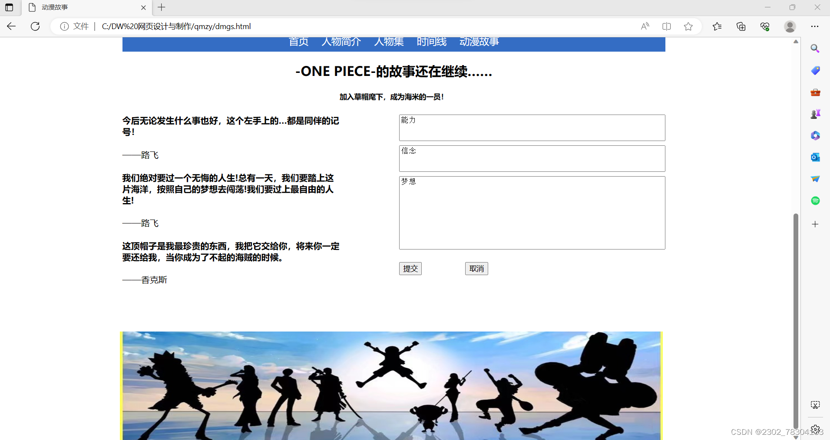Open Settings and more menu

815,26
